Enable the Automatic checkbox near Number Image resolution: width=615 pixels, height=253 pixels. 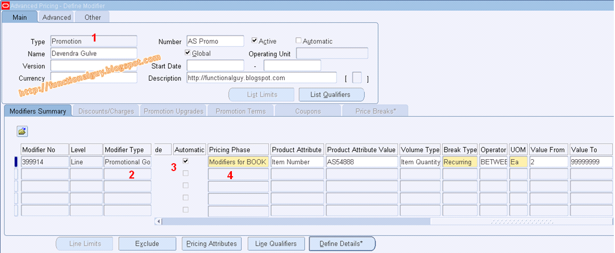[298, 40]
